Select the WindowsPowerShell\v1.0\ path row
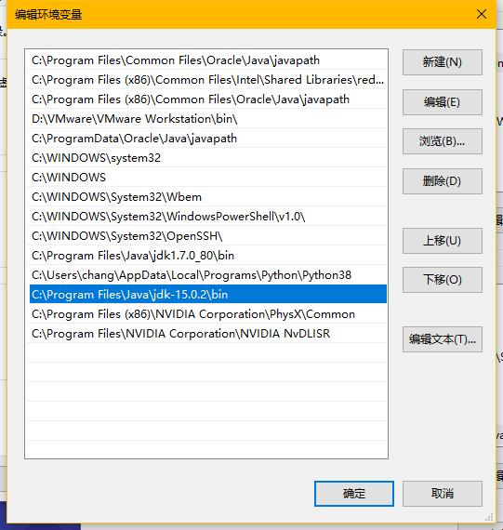Image resolution: width=503 pixels, height=530 pixels. tap(206, 217)
